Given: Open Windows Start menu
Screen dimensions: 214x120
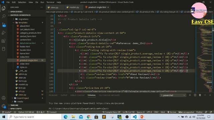Looking at the screenshot, I should coord(4,117).
